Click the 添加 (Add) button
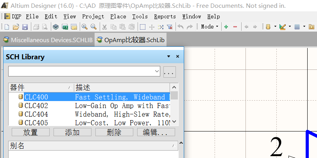The image size is (317, 158). [x=72, y=132]
